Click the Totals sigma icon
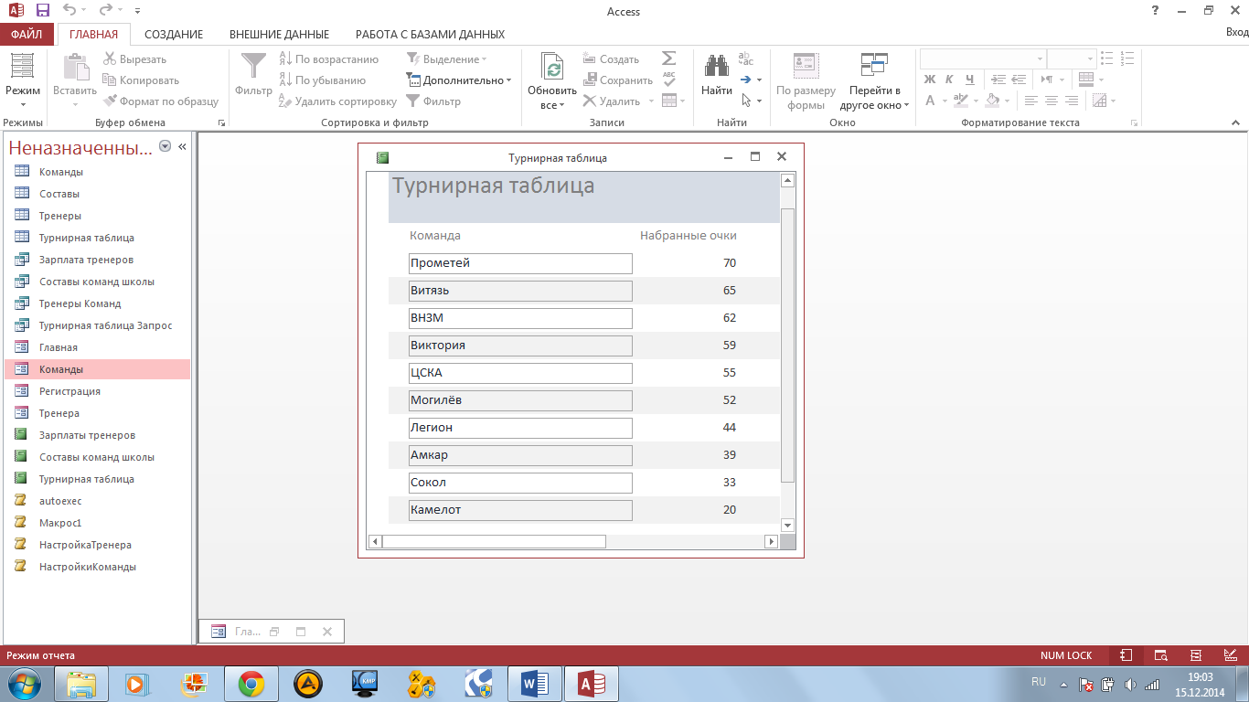 (668, 58)
